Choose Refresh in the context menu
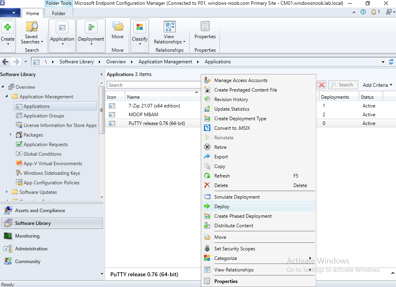Viewport: 396px width, 287px height. [x=259, y=176]
